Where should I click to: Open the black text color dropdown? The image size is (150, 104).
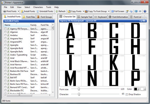138,89
